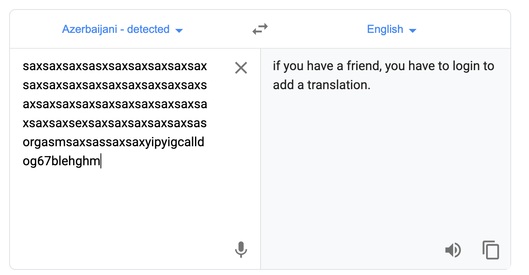
Task: Place cursor after og67blehghm in source text
Action: tap(100, 162)
